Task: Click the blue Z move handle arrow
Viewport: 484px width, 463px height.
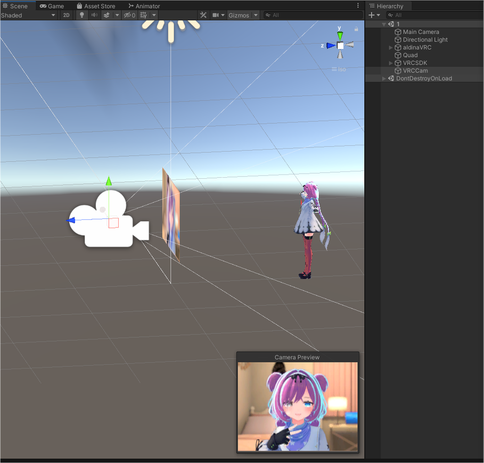Action: coord(71,220)
